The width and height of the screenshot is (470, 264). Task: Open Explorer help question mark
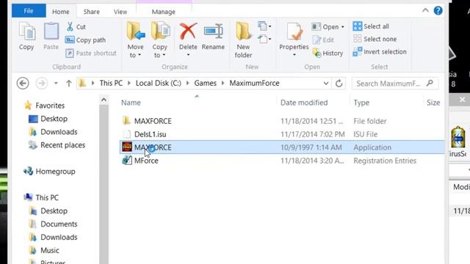[438, 11]
